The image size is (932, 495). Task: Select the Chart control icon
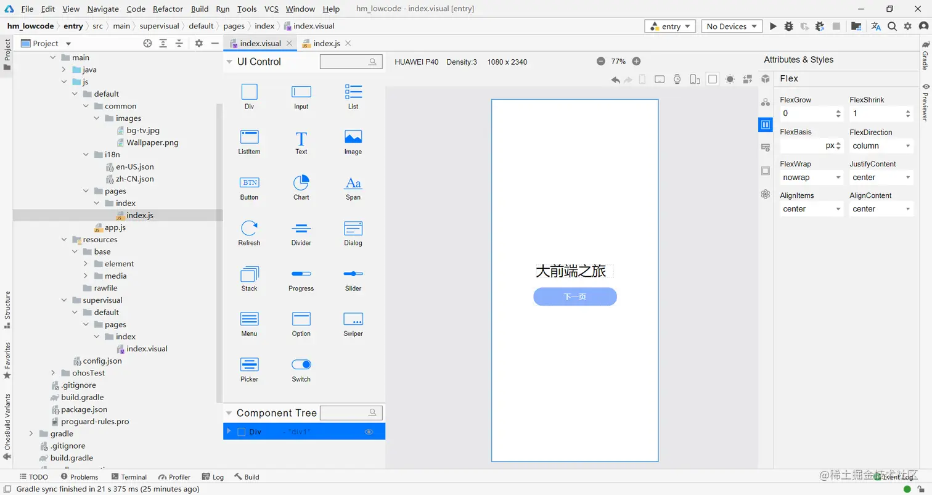click(301, 182)
